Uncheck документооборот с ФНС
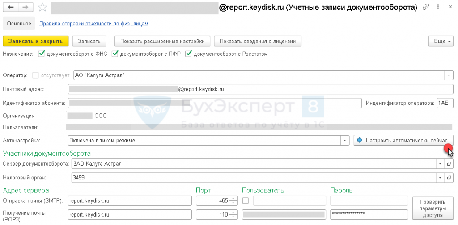Screen dimensions: 458x225 (42, 54)
